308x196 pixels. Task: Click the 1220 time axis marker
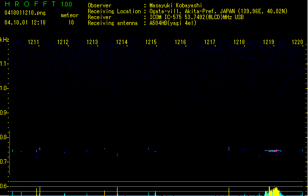(298, 42)
